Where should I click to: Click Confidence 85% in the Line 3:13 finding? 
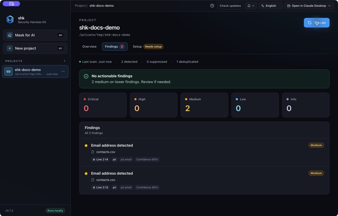tap(147, 187)
